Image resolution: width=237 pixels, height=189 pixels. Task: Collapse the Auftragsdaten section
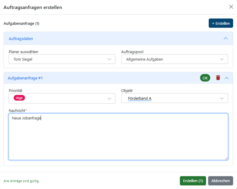[226, 39]
